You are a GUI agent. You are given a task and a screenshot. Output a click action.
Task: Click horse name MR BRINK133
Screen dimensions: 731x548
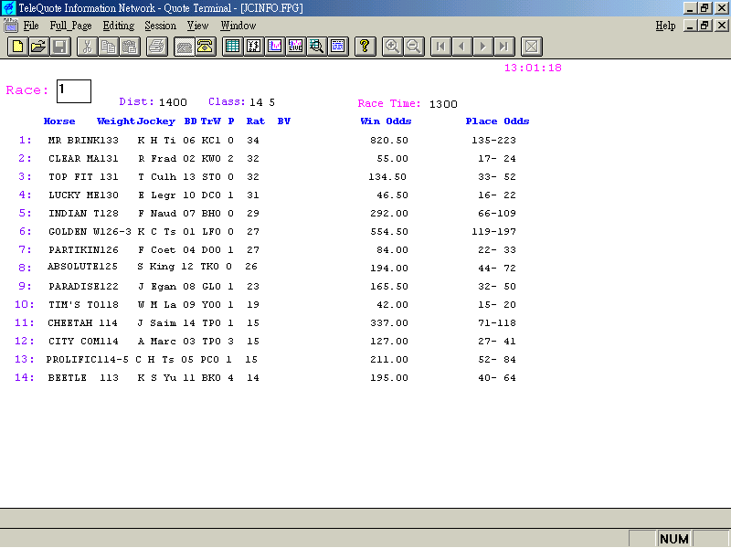coord(83,141)
